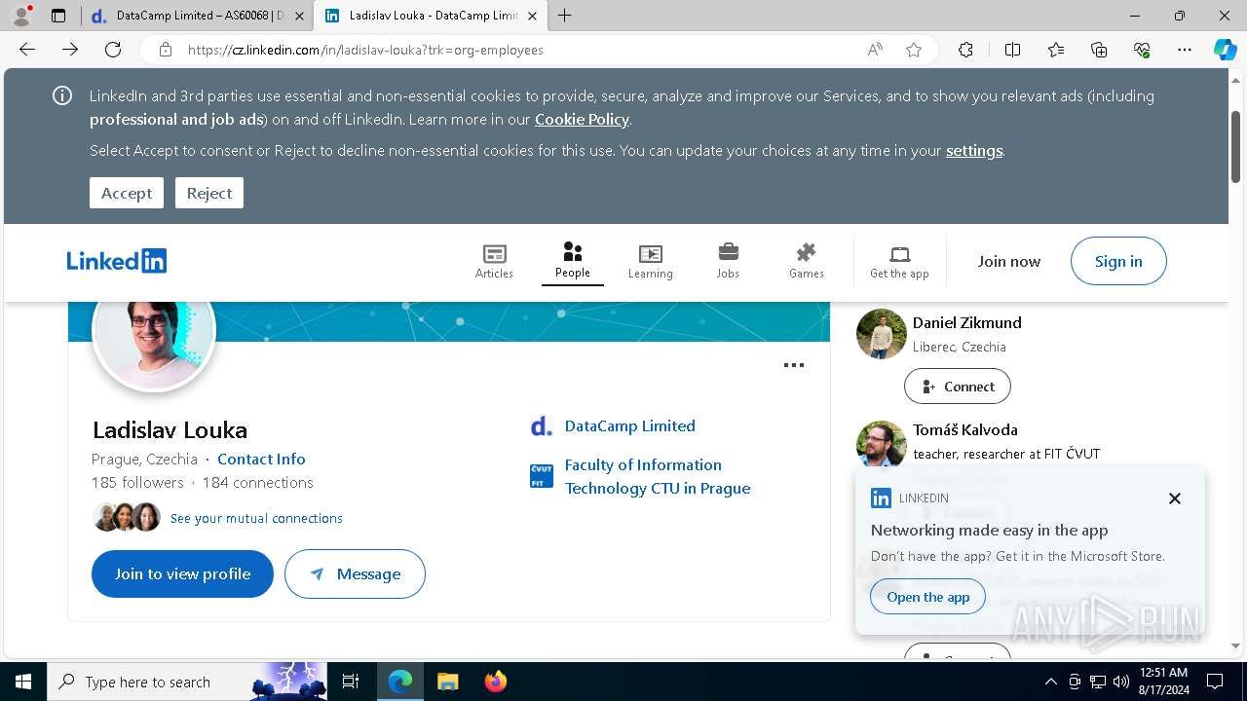
Task: Activate Read aloud icon in address bar
Action: pyautogui.click(x=875, y=50)
